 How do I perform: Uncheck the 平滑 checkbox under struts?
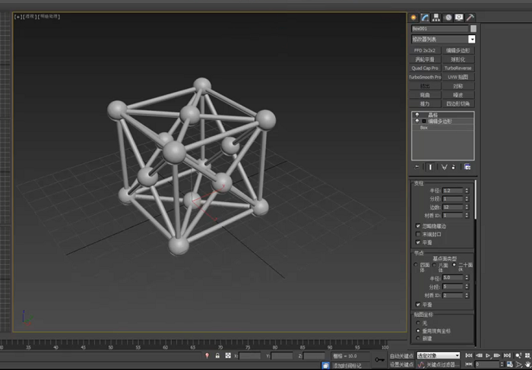tap(418, 242)
